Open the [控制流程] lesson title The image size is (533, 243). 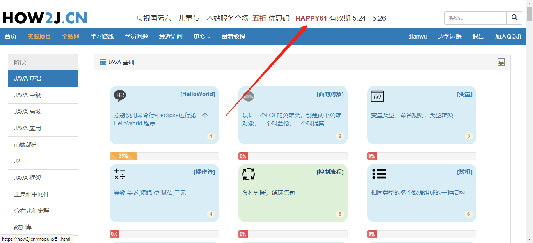(x=330, y=172)
